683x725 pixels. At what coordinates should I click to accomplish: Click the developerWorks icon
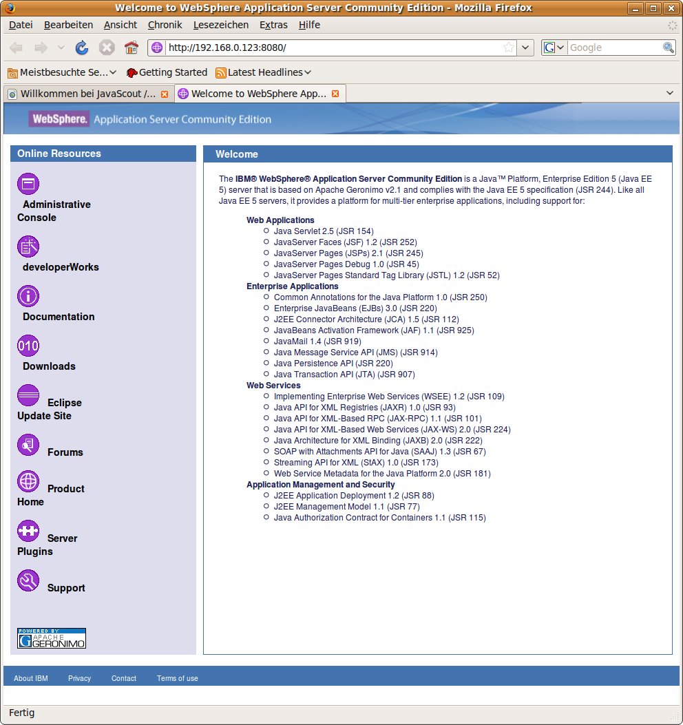(28, 246)
